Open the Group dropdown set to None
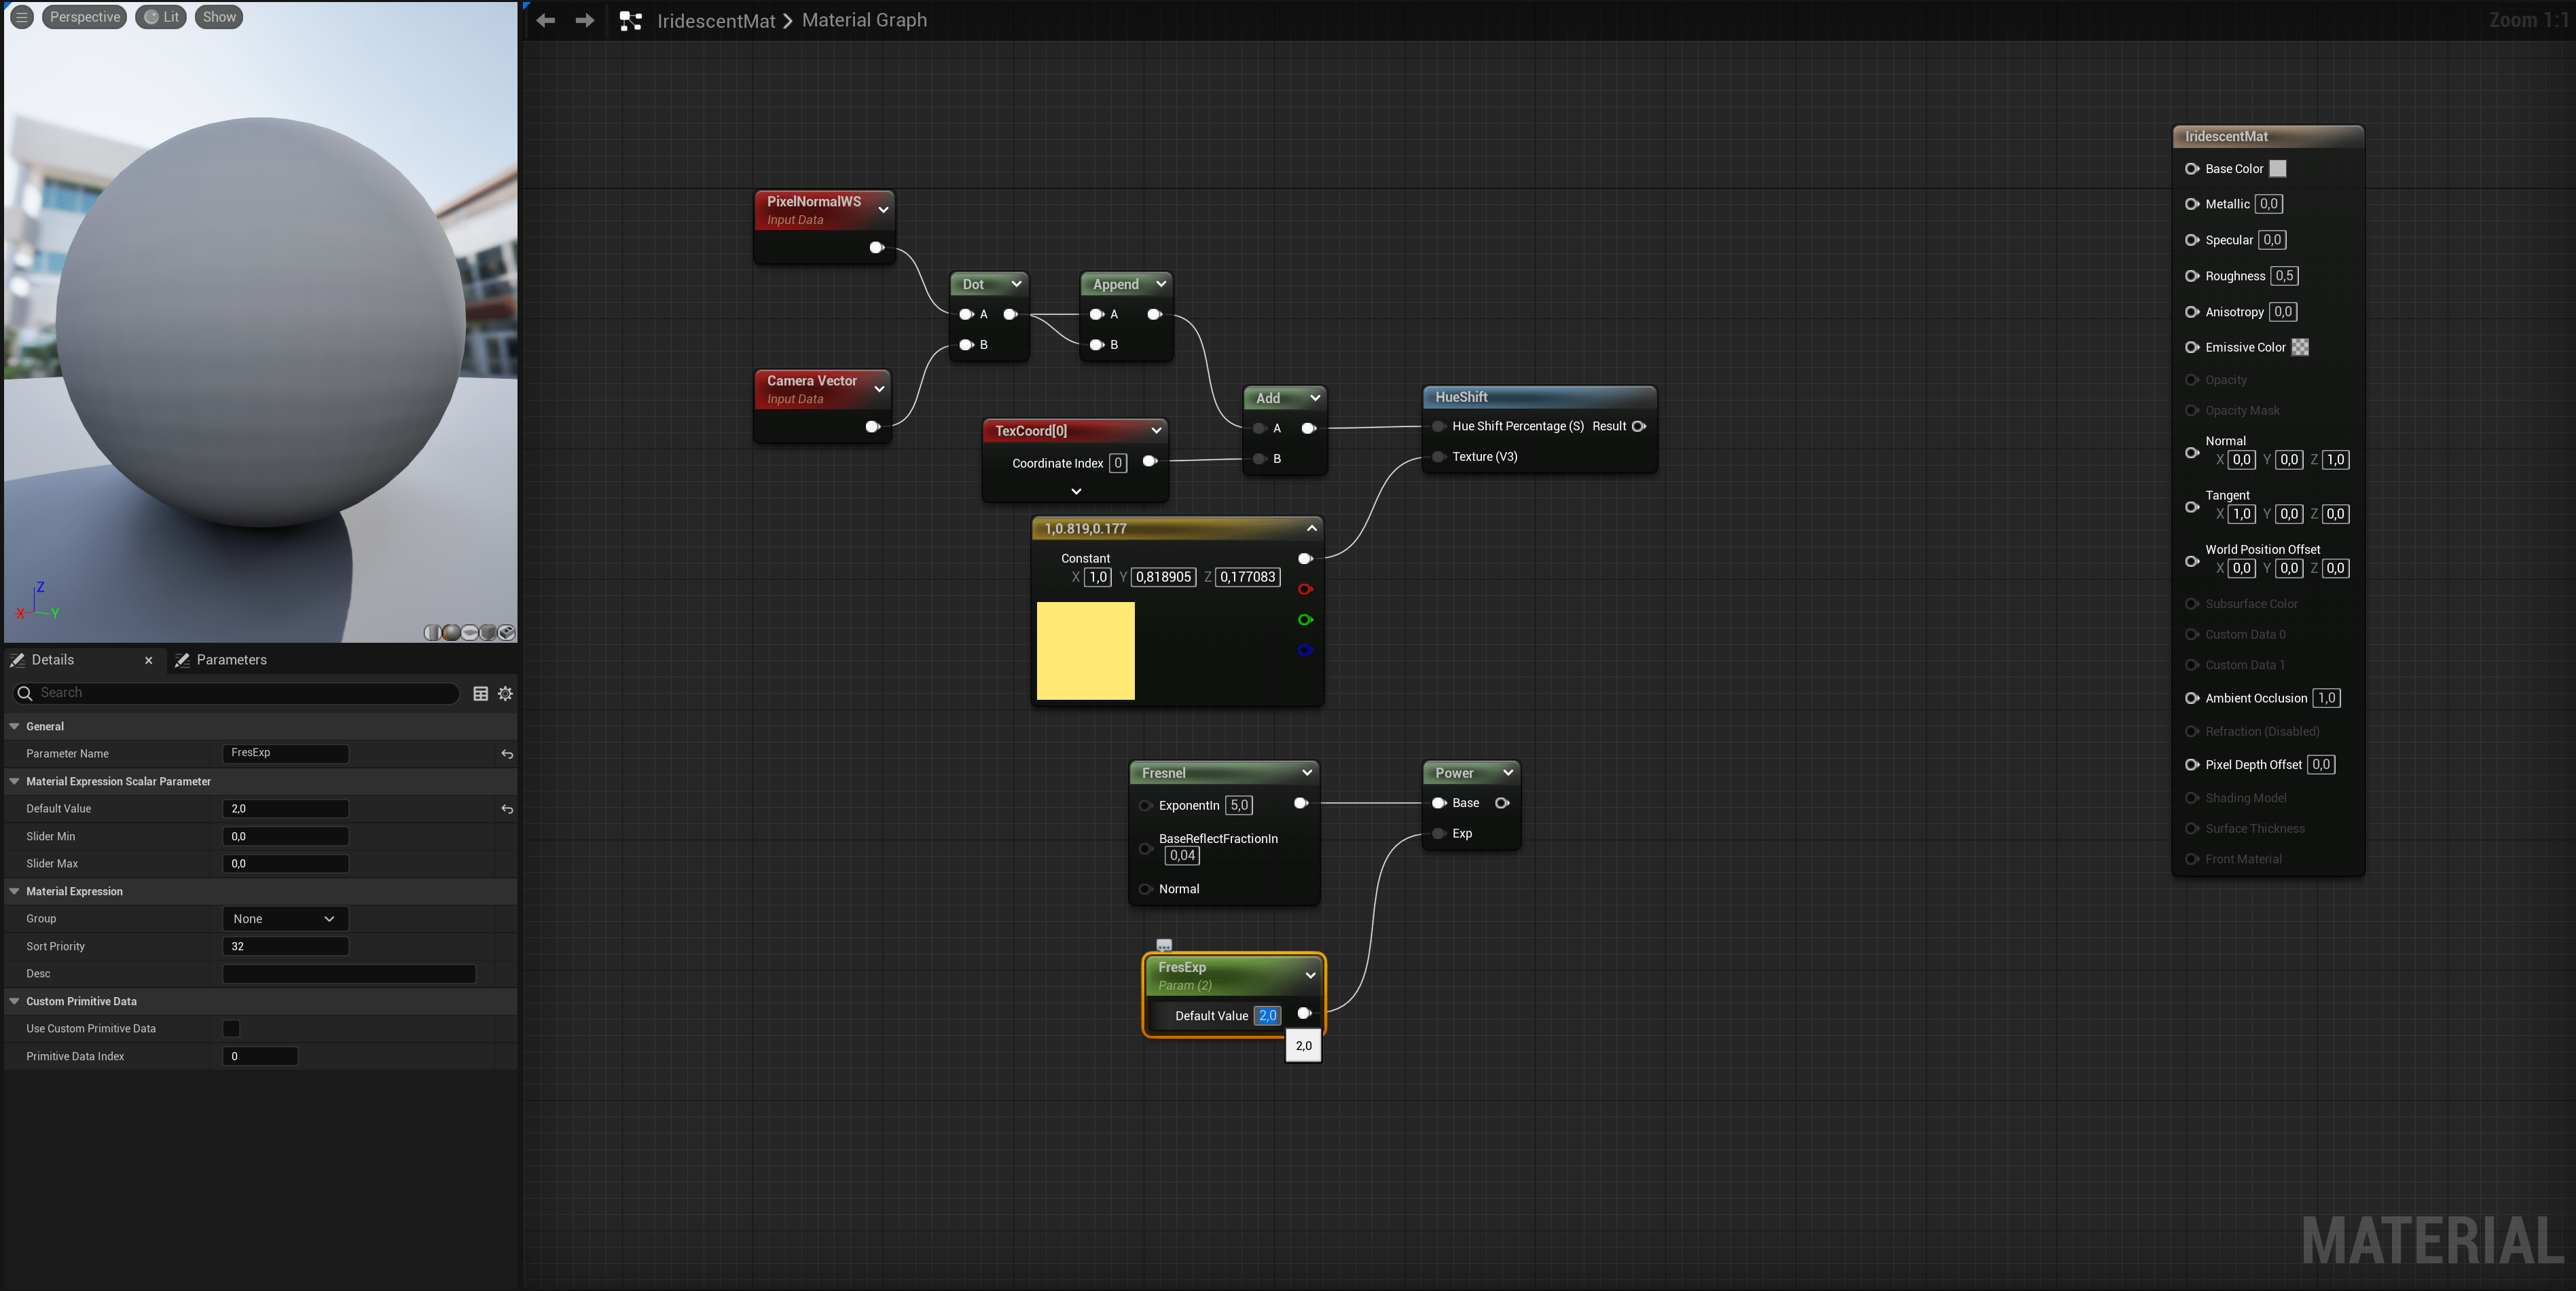The width and height of the screenshot is (2576, 1291). [284, 918]
